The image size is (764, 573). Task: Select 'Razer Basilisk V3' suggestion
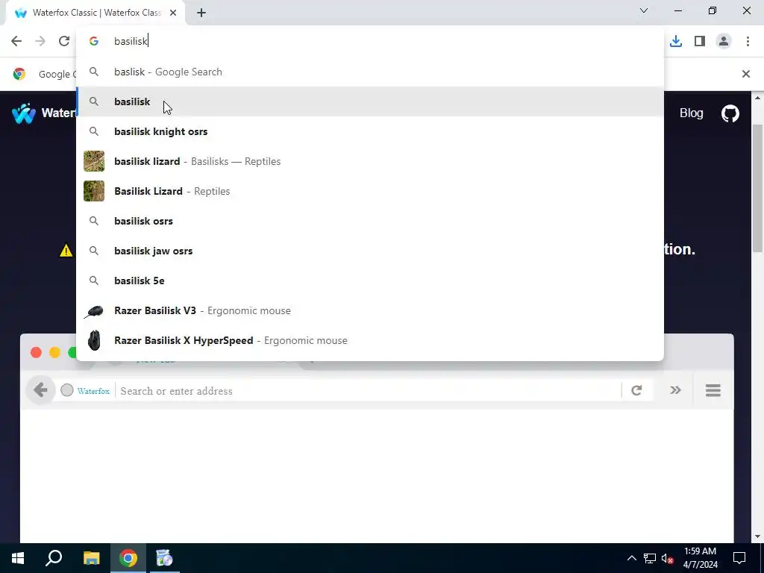click(x=370, y=310)
